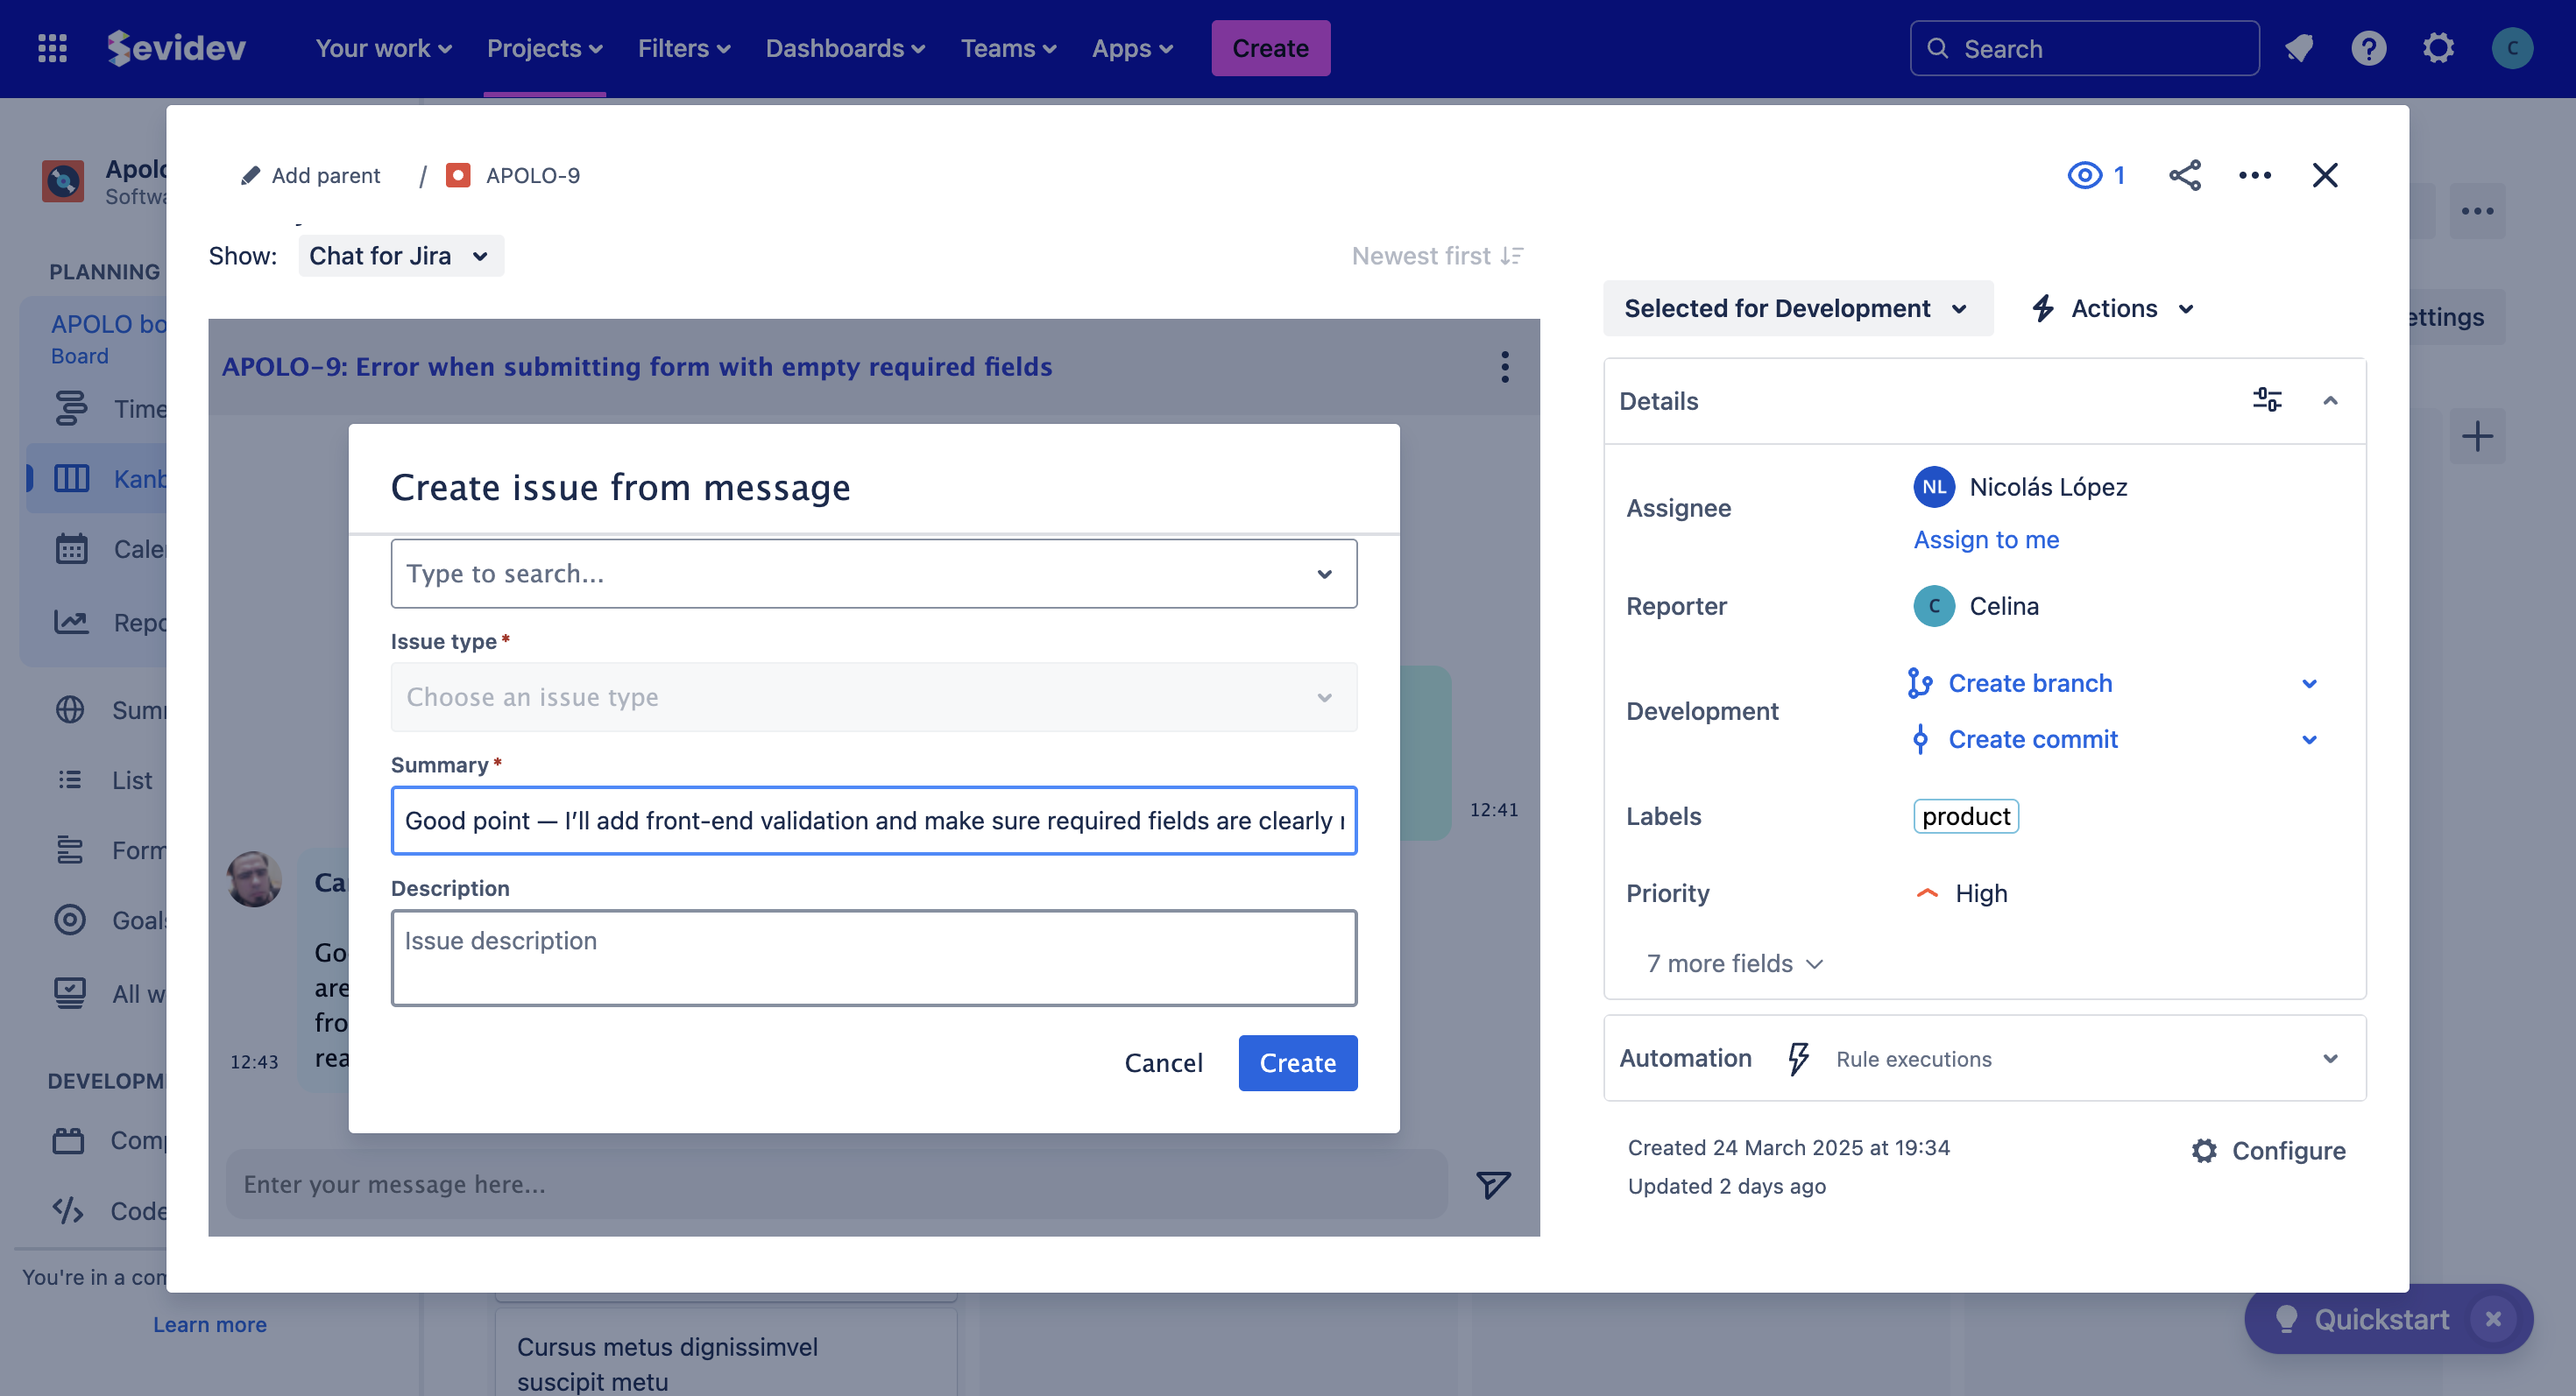Viewport: 2576px width, 1396px height.
Task: Click the Add parent pencil icon
Action: pyautogui.click(x=250, y=175)
